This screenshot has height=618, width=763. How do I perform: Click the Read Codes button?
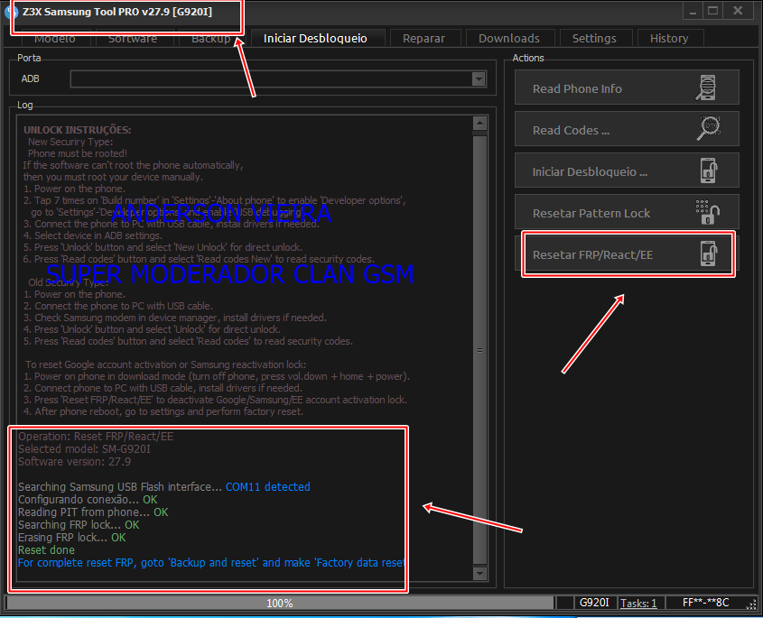pyautogui.click(x=627, y=129)
